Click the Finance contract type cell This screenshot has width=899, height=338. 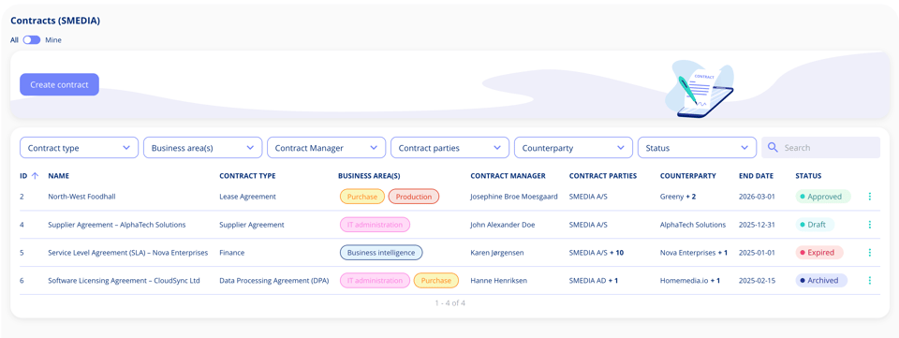point(231,253)
